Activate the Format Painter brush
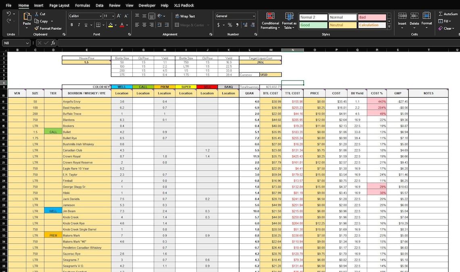The height and width of the screenshot is (272, 460). tap(37, 28)
